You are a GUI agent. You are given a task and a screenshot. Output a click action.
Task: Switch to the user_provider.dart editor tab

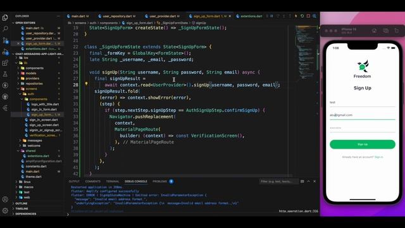163,16
